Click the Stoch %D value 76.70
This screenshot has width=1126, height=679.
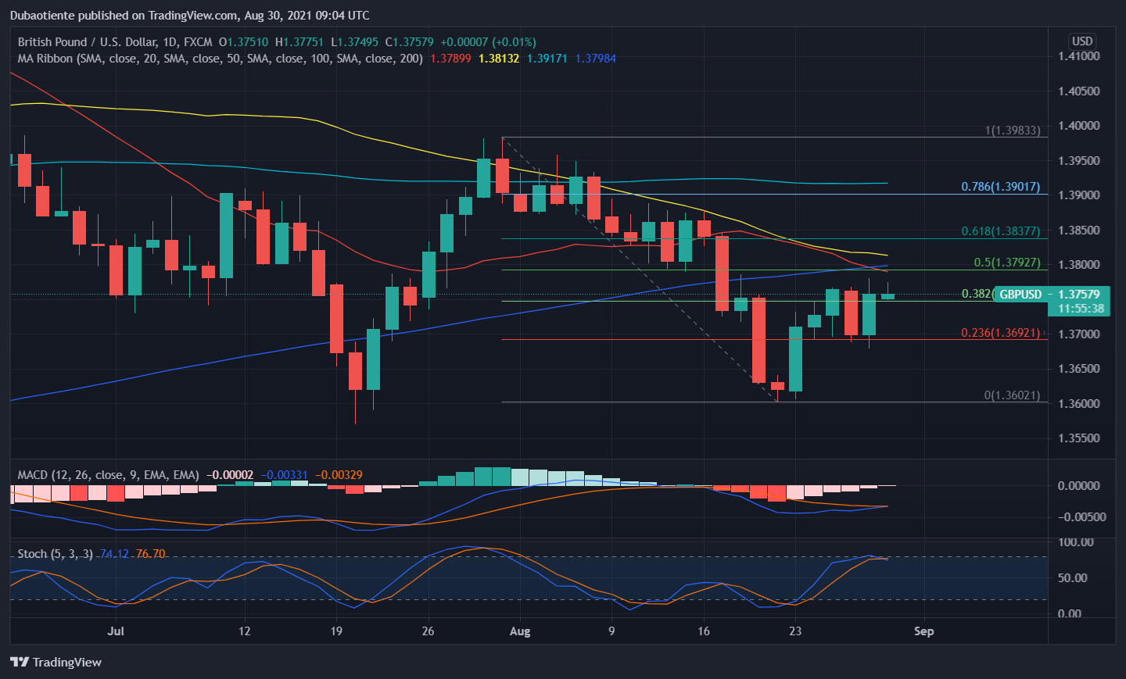(x=150, y=554)
